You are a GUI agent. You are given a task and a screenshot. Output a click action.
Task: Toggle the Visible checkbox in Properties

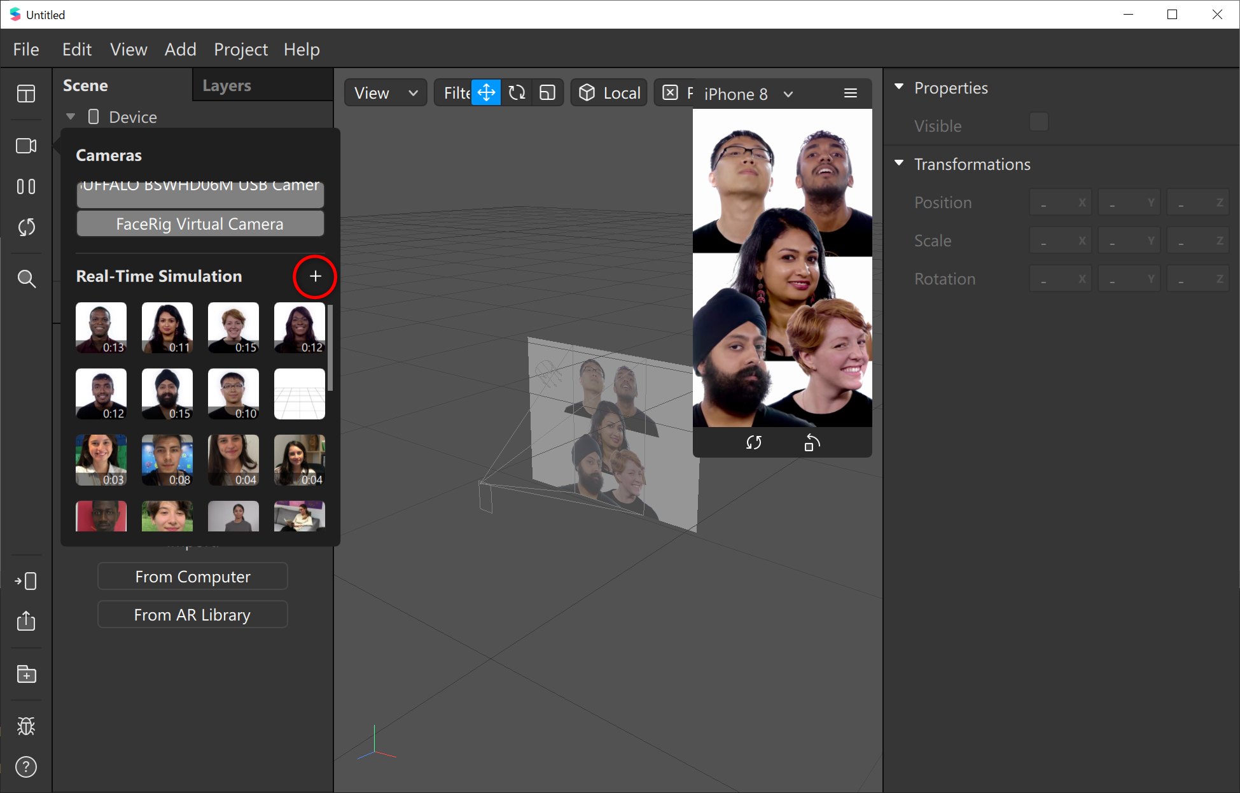pos(1038,122)
